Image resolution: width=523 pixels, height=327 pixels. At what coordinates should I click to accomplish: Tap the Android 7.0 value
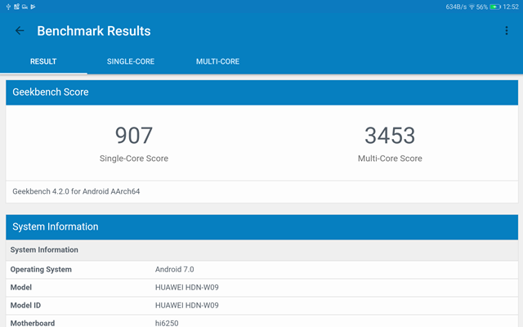(x=174, y=270)
